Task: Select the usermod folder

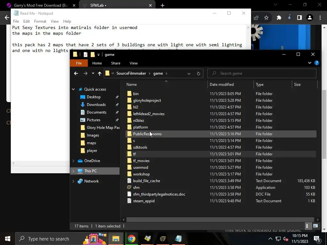Action: 141,167
